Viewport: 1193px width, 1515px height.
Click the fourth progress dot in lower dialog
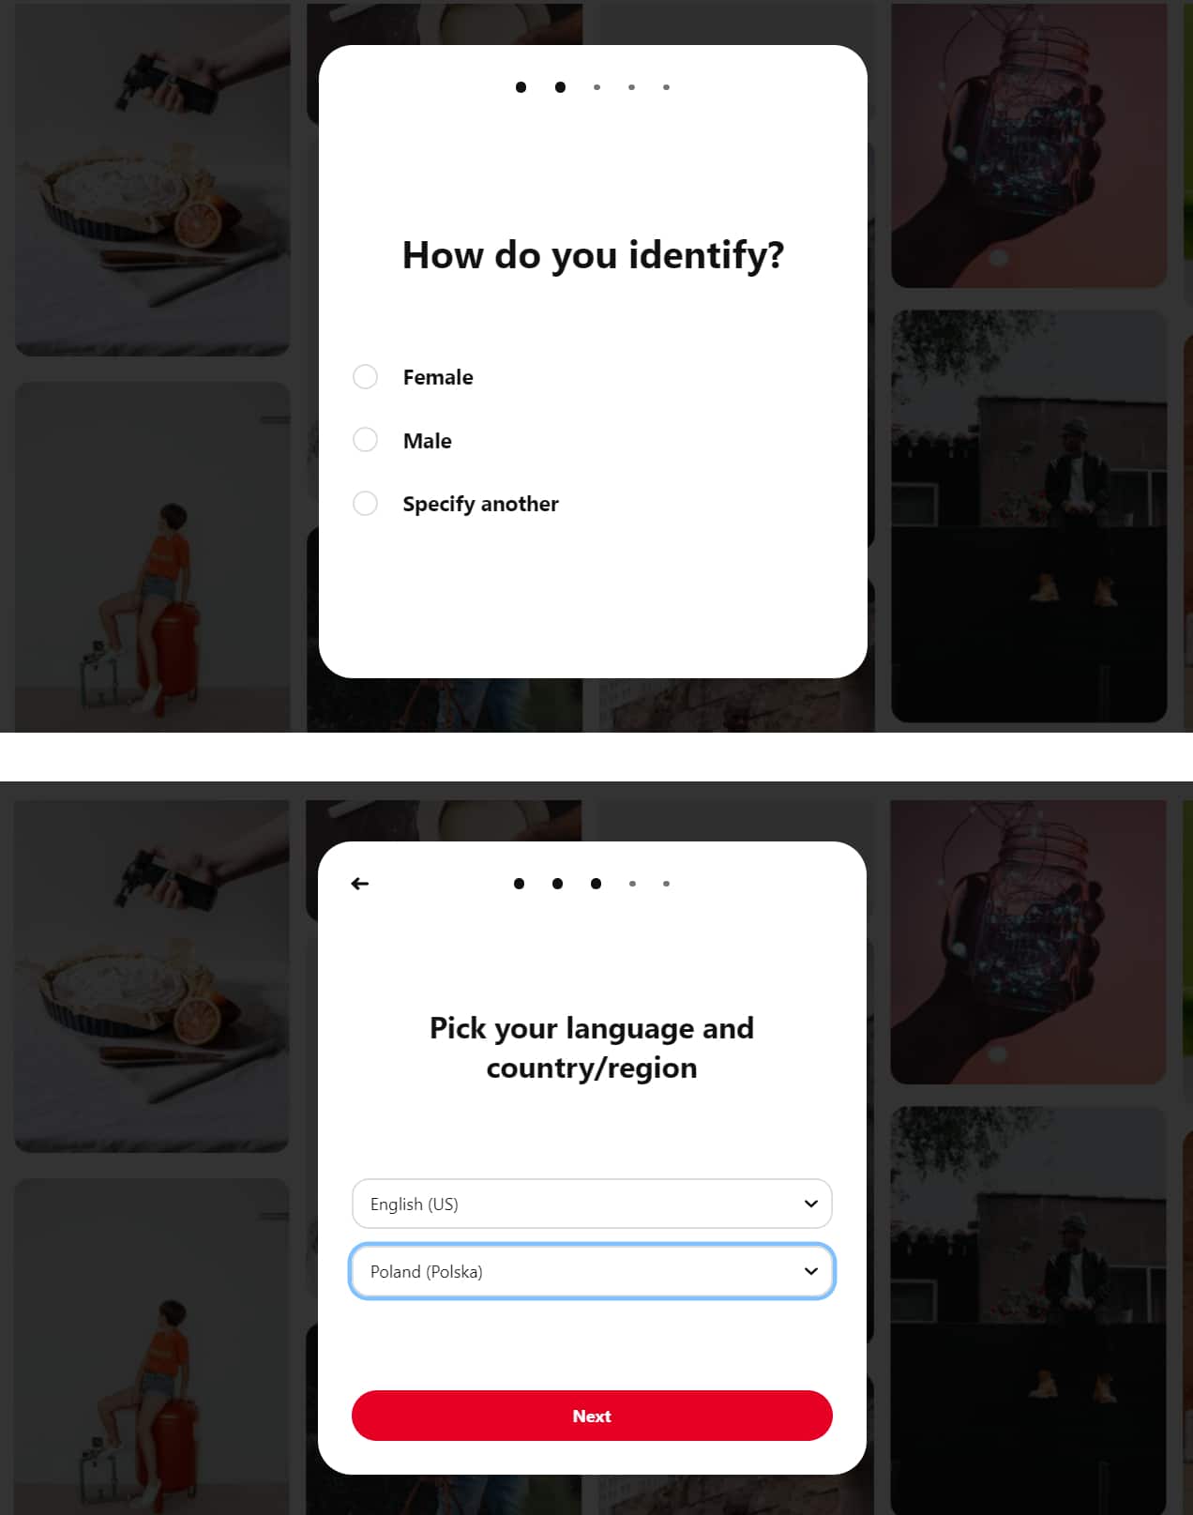[x=632, y=884]
